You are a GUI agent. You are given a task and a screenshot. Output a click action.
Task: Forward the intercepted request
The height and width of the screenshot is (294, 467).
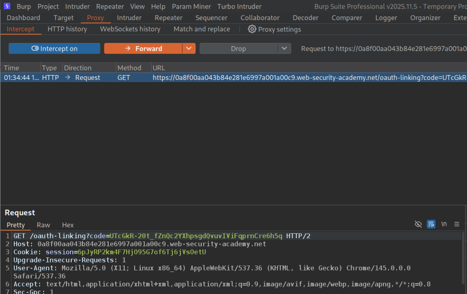[x=143, y=49]
